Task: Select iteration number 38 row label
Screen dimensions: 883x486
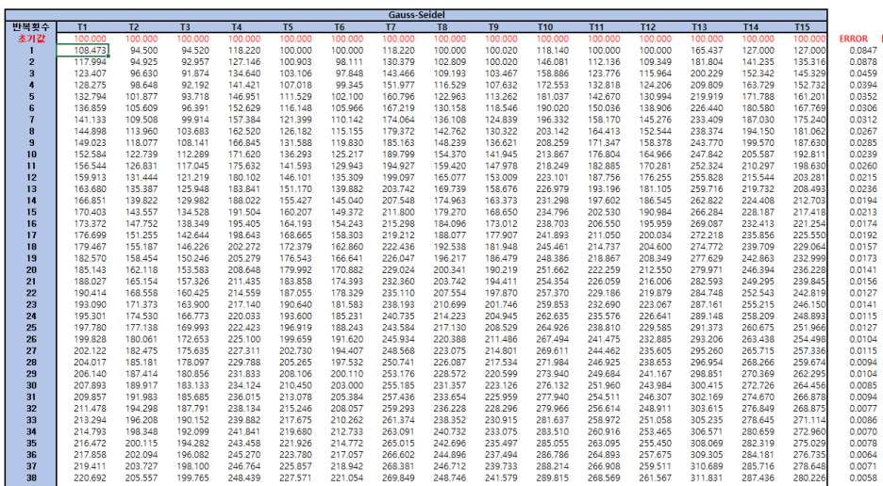Action: tap(31, 478)
